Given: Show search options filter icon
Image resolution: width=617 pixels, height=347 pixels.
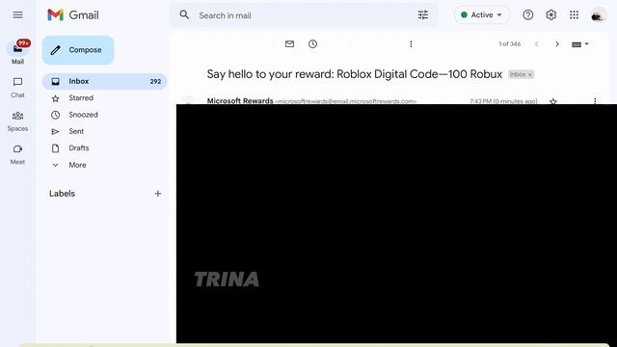Looking at the screenshot, I should (423, 15).
